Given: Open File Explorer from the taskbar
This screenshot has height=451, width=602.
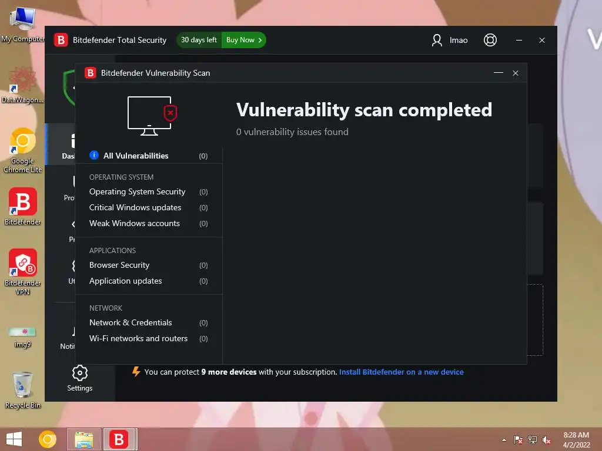Looking at the screenshot, I should [83, 439].
